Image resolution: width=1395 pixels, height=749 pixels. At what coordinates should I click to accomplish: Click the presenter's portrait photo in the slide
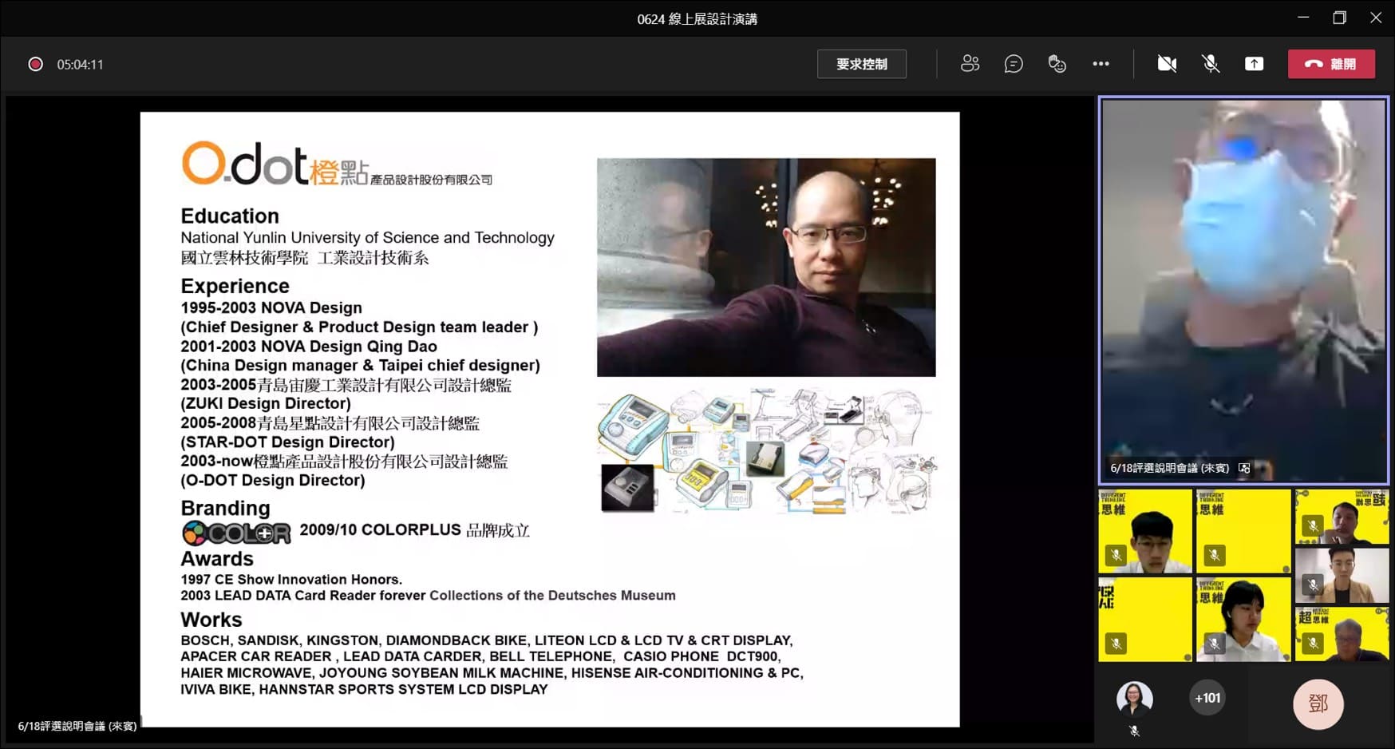coord(766,267)
